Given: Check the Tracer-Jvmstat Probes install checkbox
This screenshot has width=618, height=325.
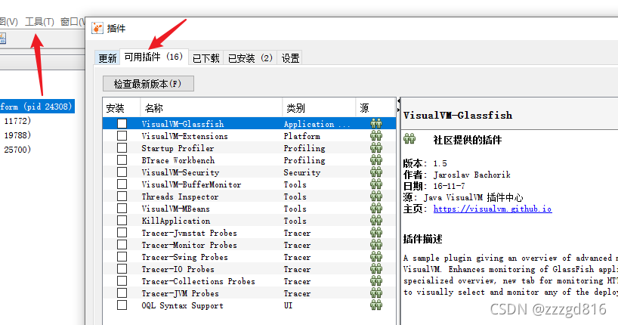Looking at the screenshot, I should pos(122,232).
